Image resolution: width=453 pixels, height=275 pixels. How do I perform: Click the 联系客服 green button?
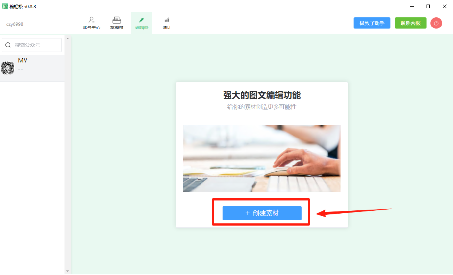(x=410, y=23)
